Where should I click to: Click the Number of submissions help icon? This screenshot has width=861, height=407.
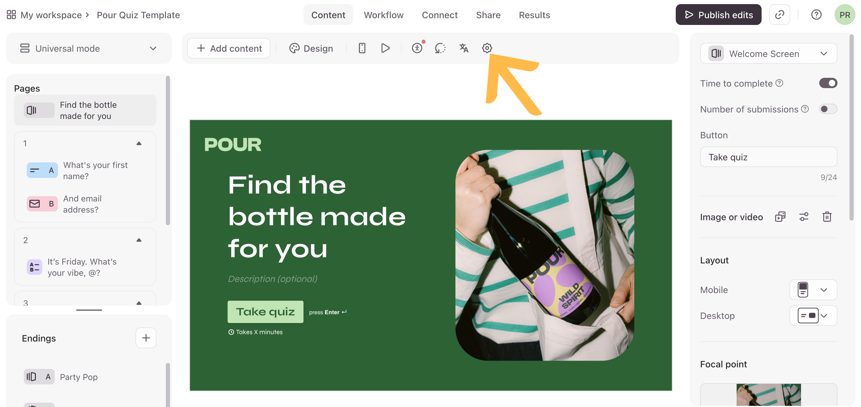coord(805,109)
